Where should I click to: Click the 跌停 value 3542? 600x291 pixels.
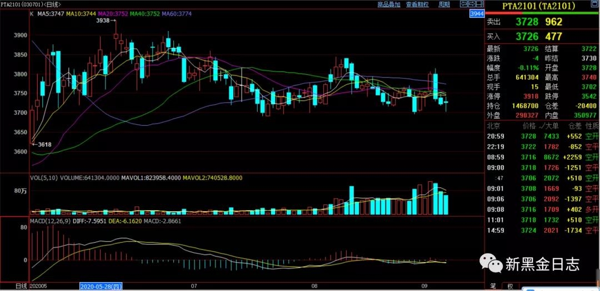point(589,96)
